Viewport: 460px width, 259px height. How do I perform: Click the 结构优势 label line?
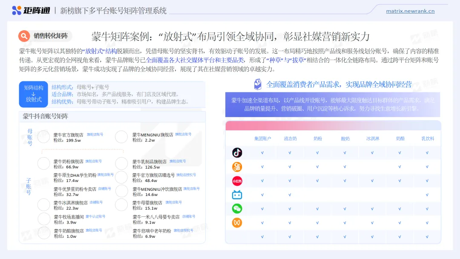pos(120,101)
